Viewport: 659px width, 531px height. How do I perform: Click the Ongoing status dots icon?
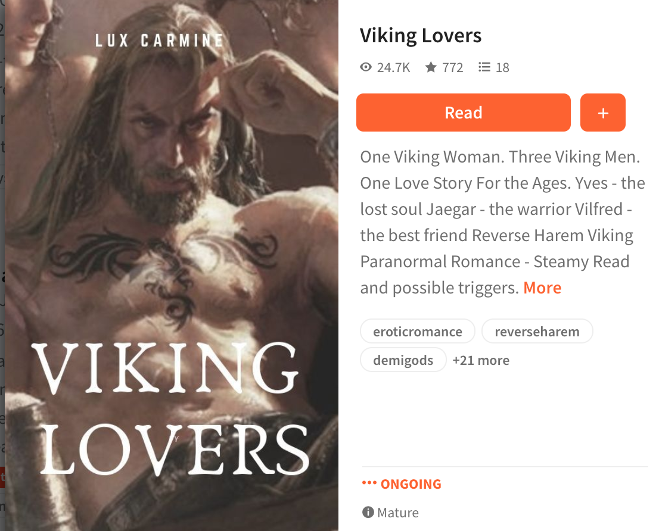[369, 483]
